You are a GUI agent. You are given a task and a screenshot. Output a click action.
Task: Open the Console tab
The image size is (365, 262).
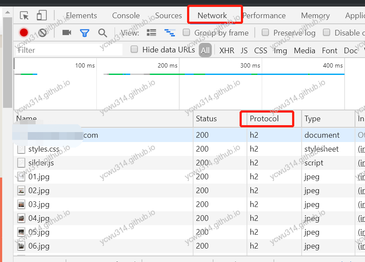[125, 15]
